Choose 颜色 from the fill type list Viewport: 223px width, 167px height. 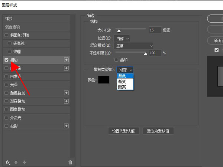(125, 76)
